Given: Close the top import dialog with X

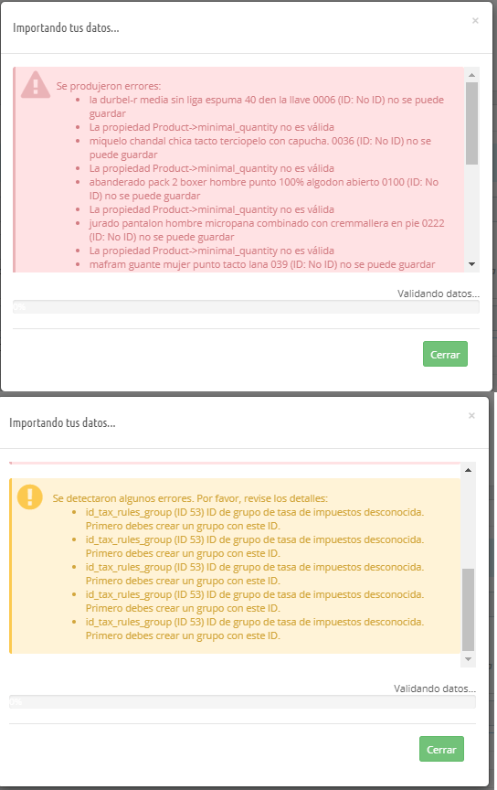Looking at the screenshot, I should tap(475, 21).
